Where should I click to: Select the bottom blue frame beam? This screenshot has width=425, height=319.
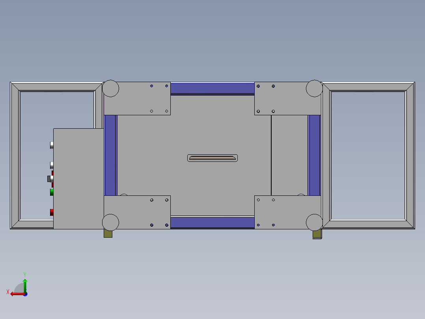pos(212,222)
